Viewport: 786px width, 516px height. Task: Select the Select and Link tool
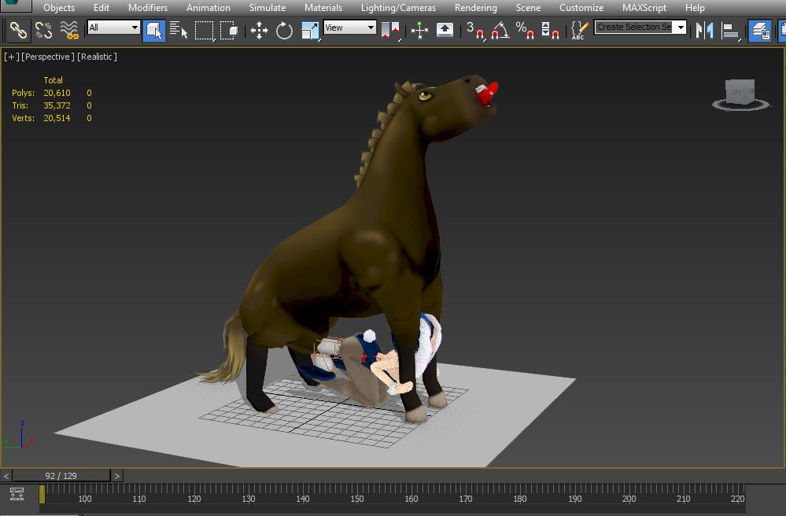coord(18,31)
